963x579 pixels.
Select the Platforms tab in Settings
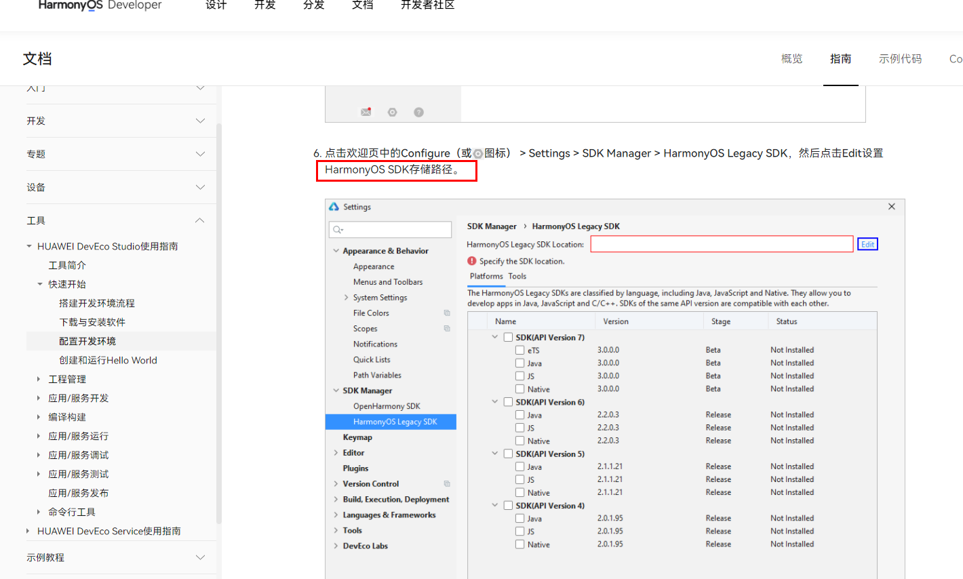[486, 277]
